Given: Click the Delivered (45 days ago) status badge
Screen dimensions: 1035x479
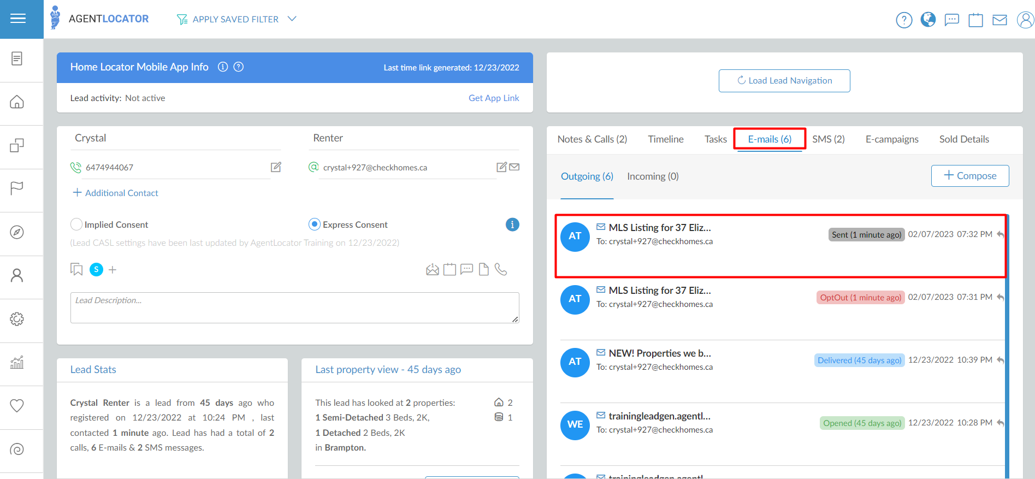Looking at the screenshot, I should [860, 360].
